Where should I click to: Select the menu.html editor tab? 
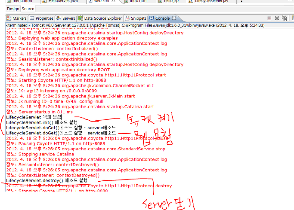(22, 1)
